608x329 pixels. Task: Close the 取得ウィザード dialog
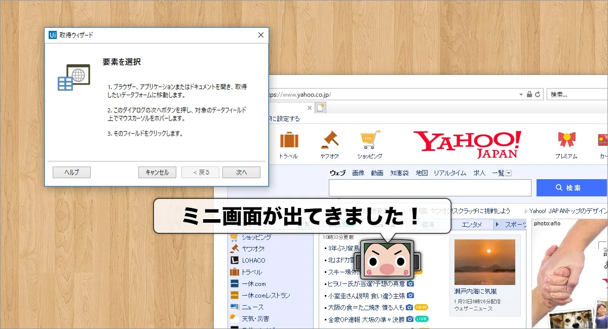coord(261,35)
